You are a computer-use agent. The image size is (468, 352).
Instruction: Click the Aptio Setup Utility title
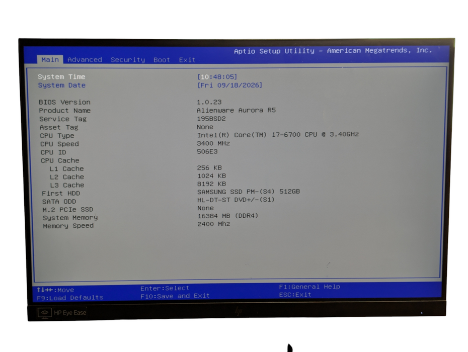(333, 51)
